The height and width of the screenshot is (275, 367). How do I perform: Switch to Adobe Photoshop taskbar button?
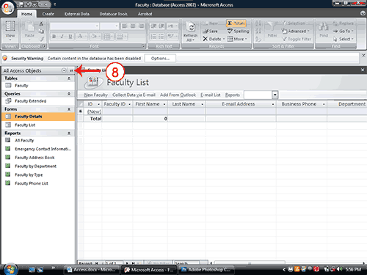206,270
